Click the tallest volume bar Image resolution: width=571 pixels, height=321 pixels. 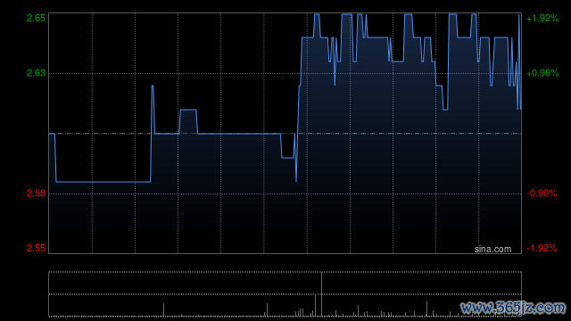321,294
